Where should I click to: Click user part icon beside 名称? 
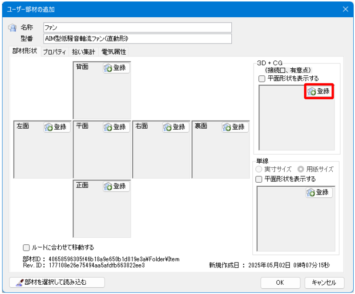pyautogui.click(x=12, y=27)
